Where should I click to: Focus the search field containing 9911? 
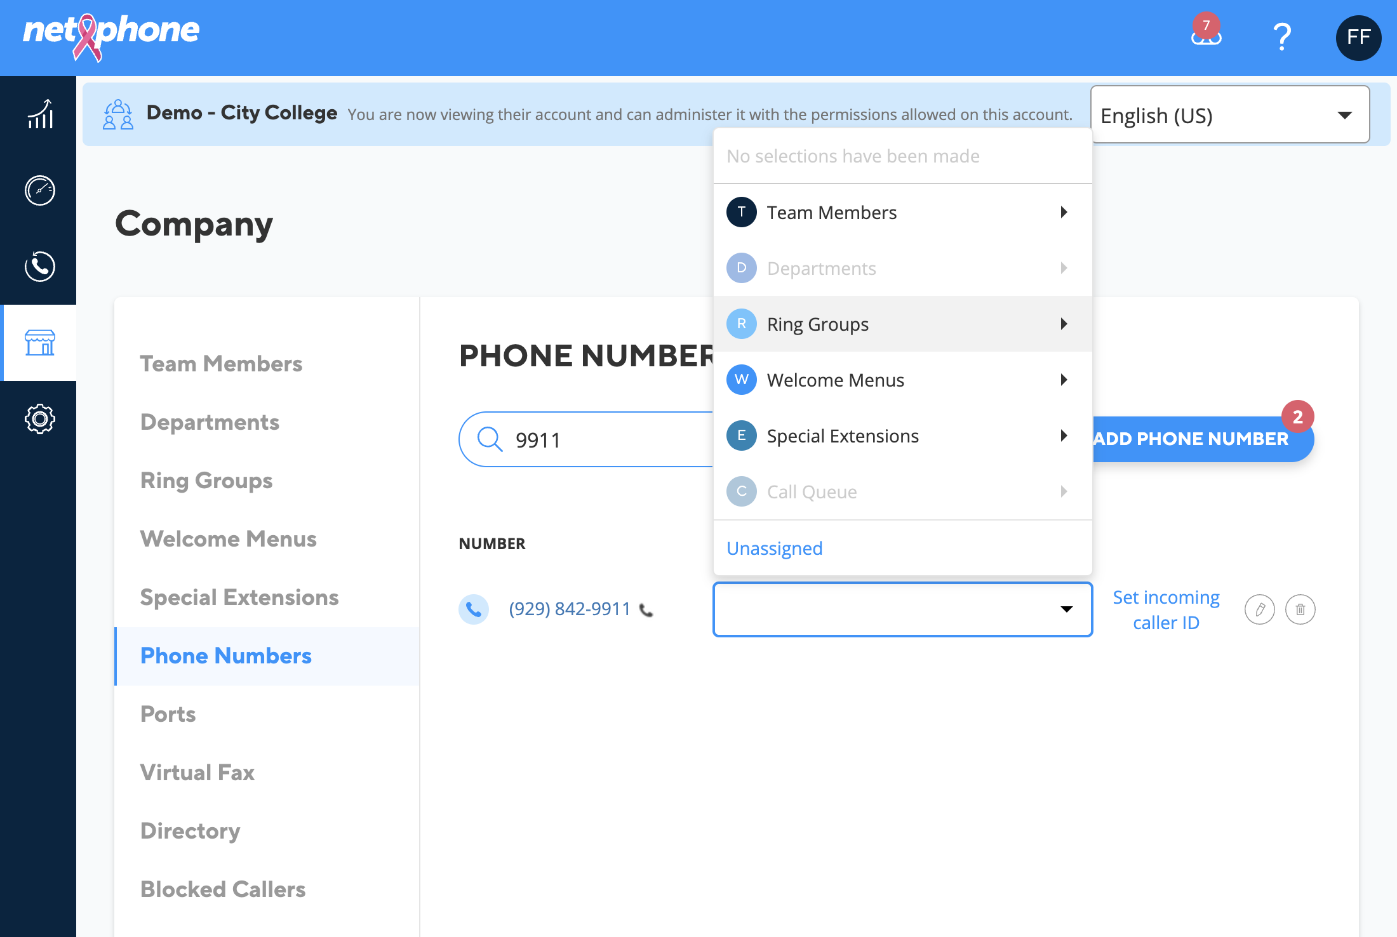tap(586, 439)
